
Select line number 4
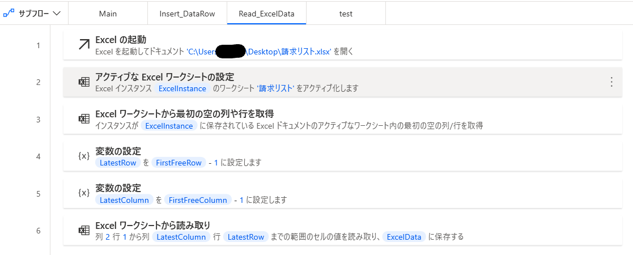pos(38,156)
